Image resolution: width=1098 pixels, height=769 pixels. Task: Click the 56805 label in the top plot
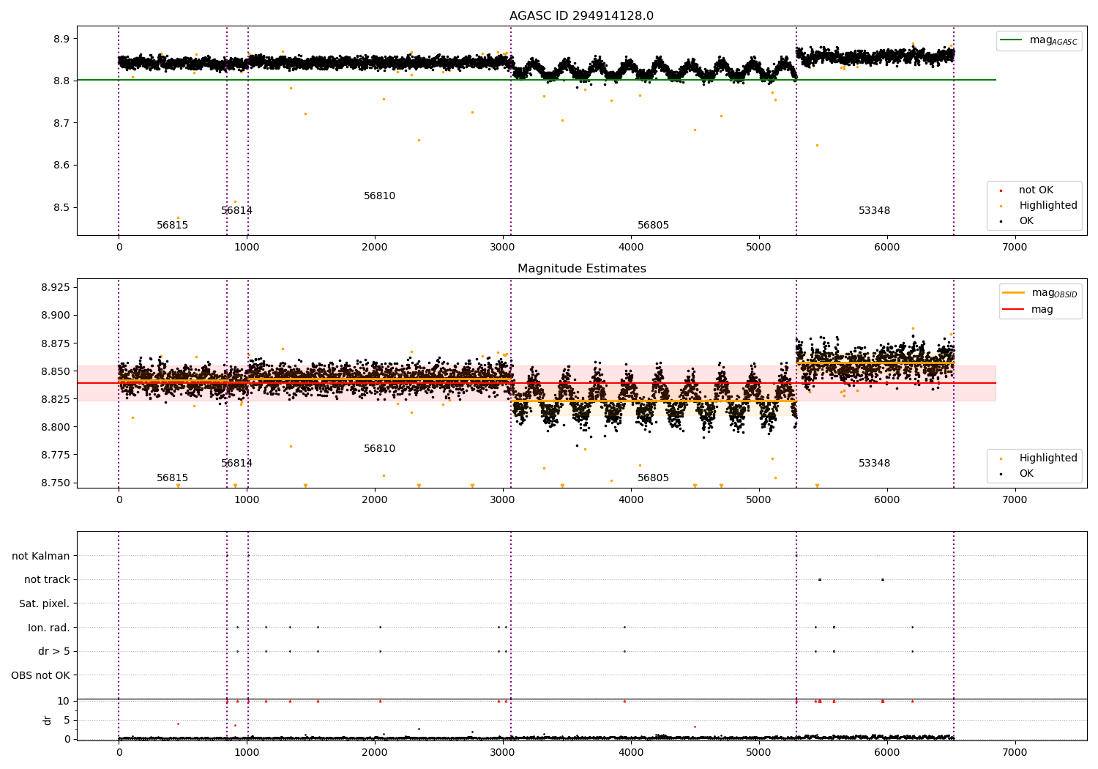[654, 226]
